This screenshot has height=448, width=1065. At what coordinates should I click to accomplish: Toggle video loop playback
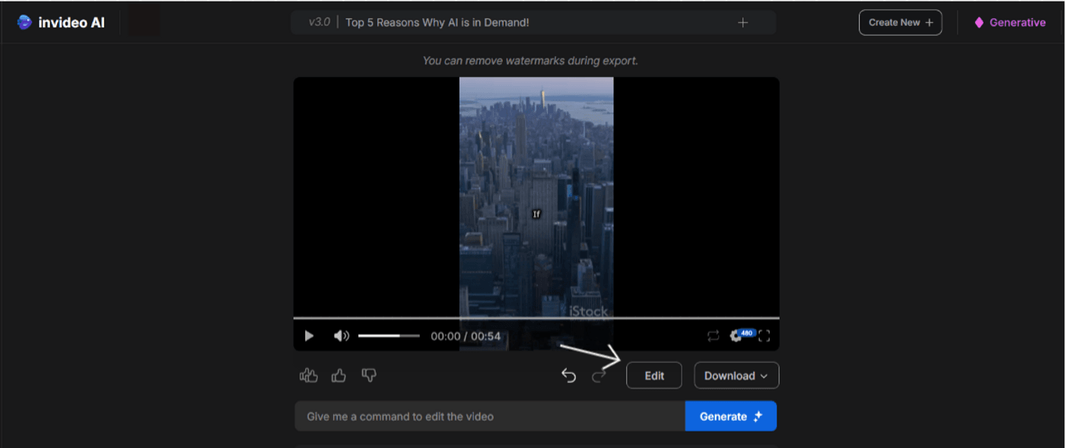point(712,335)
